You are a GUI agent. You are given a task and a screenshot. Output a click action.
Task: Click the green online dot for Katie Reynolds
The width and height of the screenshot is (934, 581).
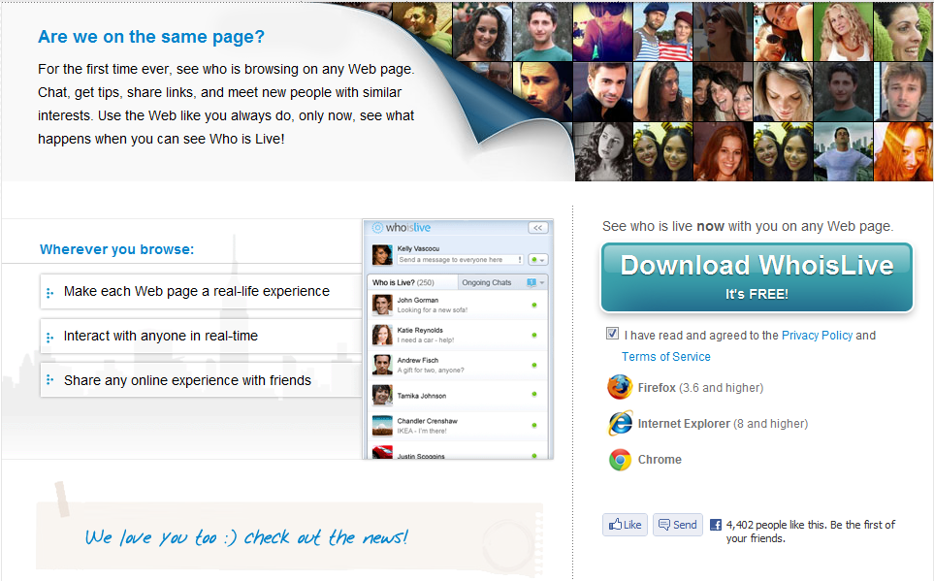tap(534, 335)
